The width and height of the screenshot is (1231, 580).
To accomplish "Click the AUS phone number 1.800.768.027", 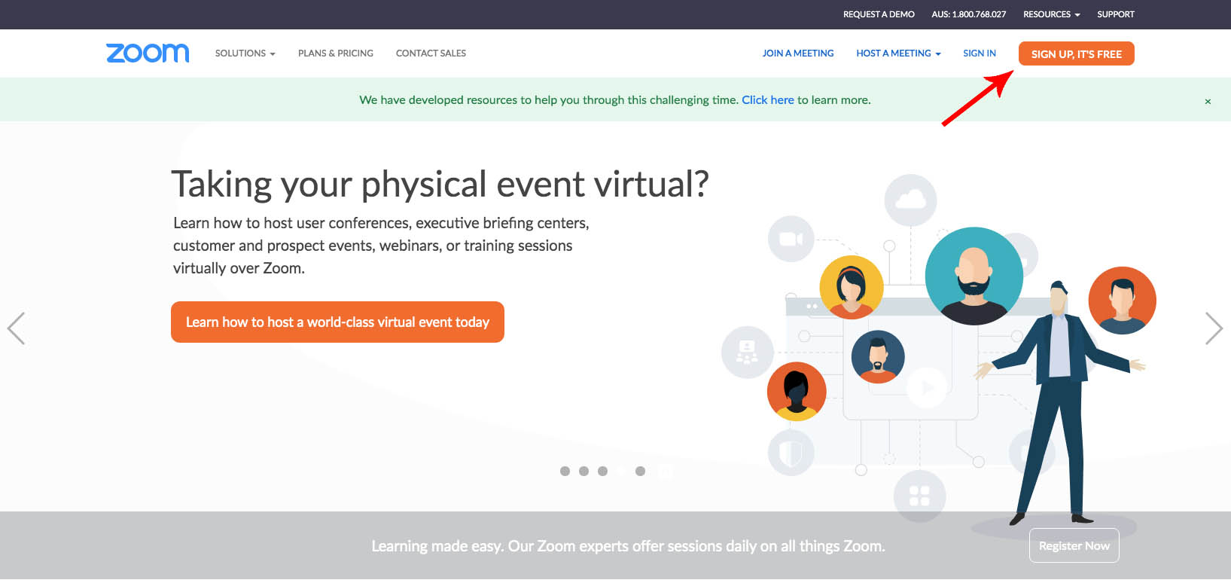I will (x=968, y=14).
